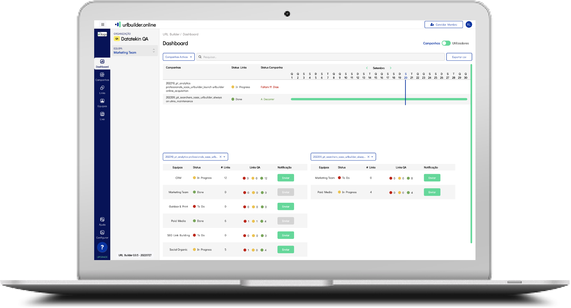Image resolution: width=571 pixels, height=308 pixels.
Task: Open Ajuda from the sidebar
Action: [102, 221]
